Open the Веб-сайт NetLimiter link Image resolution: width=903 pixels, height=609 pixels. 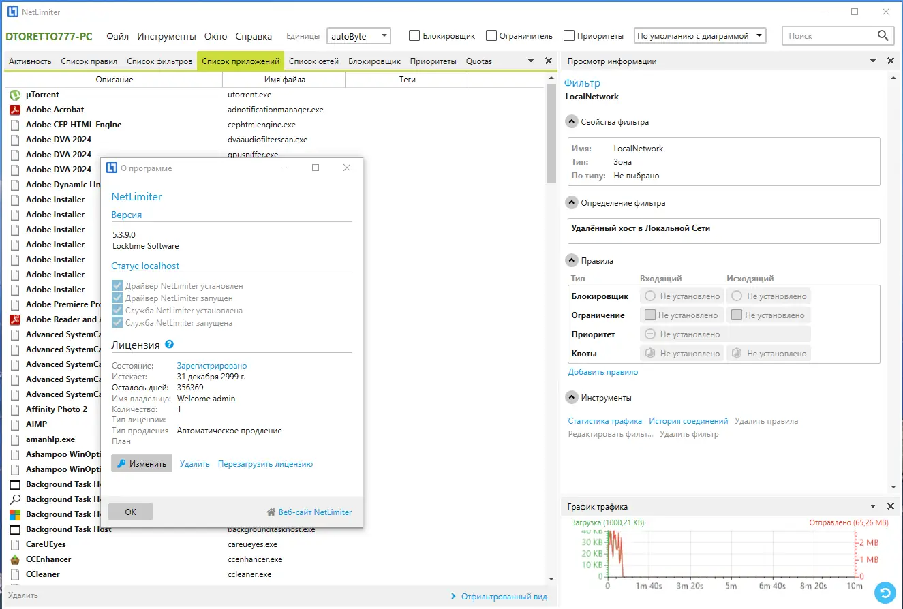pos(309,512)
